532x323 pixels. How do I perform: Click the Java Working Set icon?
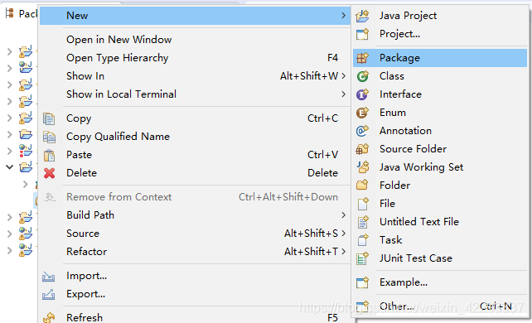[363, 167]
